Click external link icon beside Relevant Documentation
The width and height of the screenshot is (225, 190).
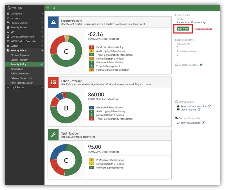point(209,106)
